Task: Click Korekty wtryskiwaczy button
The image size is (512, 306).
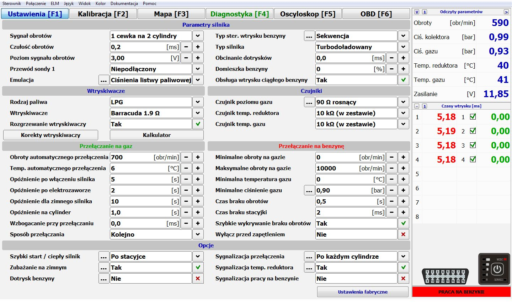Action: pos(50,135)
